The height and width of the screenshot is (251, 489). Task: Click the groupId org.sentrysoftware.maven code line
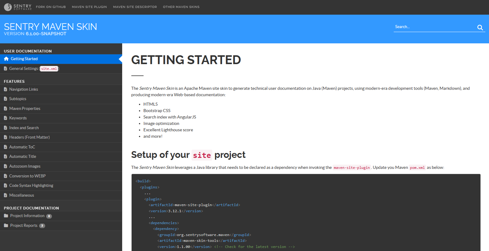click(204, 235)
